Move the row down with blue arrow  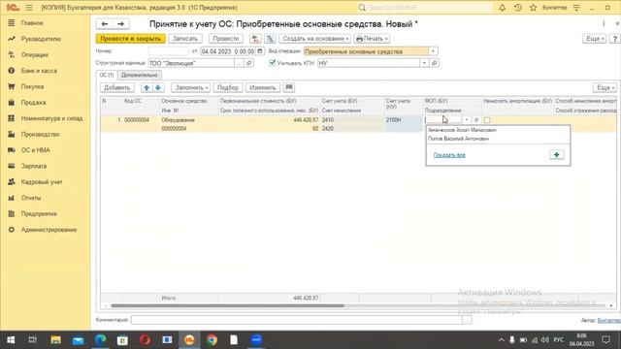pos(158,87)
